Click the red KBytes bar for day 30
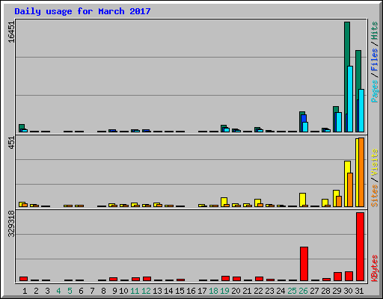 [x=349, y=276]
